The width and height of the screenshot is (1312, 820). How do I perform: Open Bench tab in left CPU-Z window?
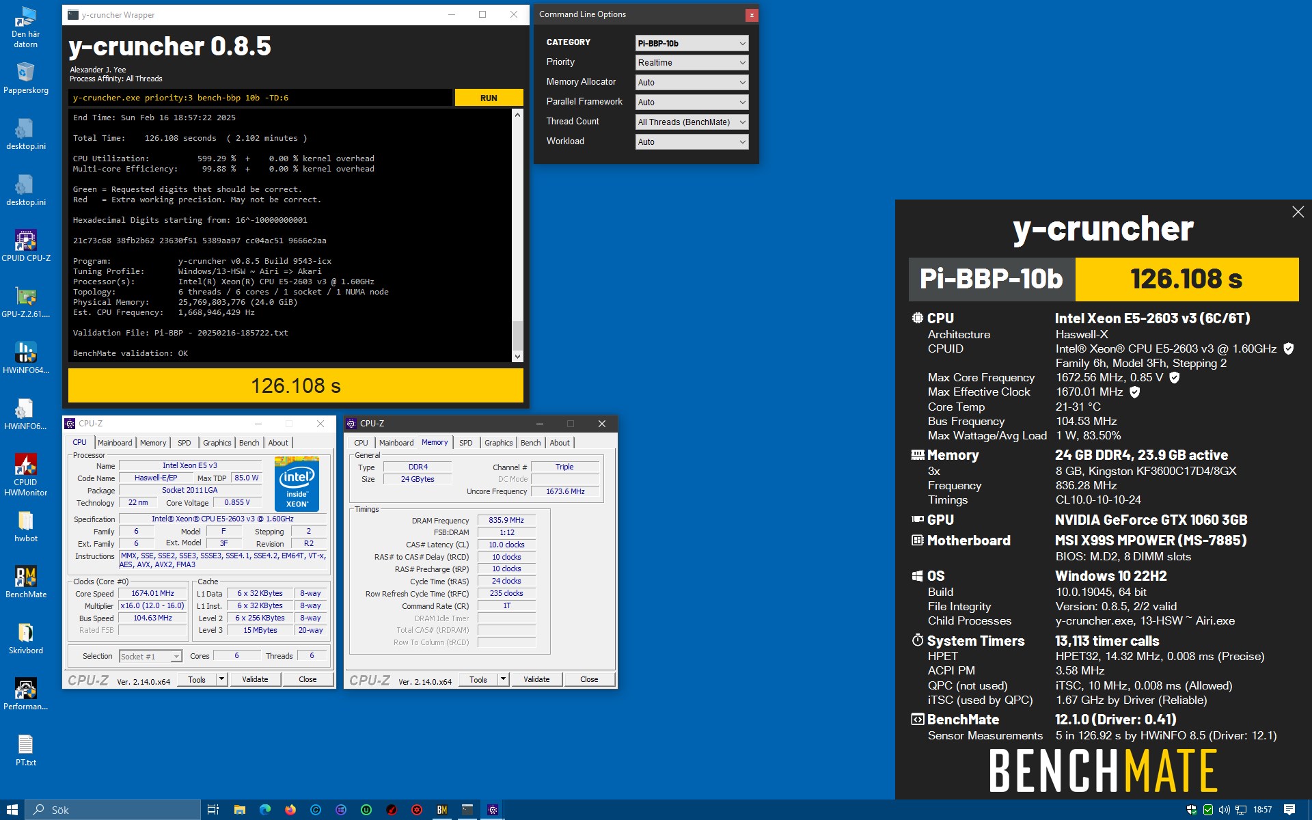[x=249, y=443]
